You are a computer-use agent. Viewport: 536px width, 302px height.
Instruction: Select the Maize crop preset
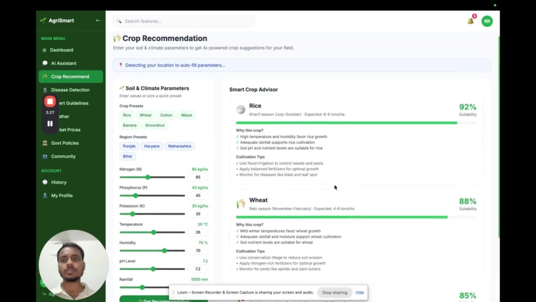click(x=187, y=115)
